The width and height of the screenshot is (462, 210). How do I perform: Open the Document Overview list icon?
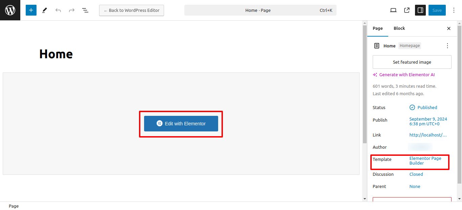pyautogui.click(x=85, y=10)
